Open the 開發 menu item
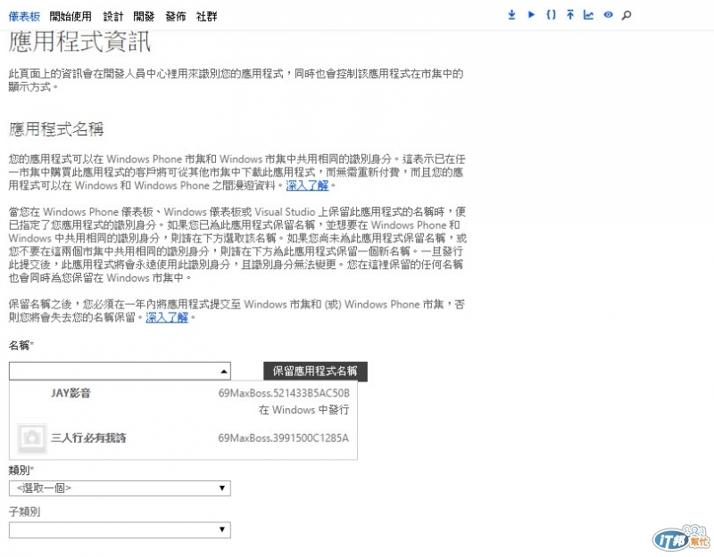 (x=144, y=17)
